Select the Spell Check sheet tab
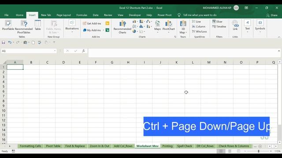The image size is (282, 158). coord(184,146)
